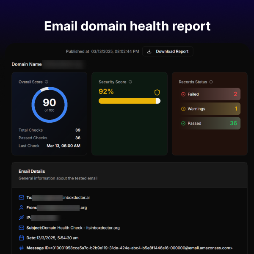Click the green Passed checkmark icon

183,123
